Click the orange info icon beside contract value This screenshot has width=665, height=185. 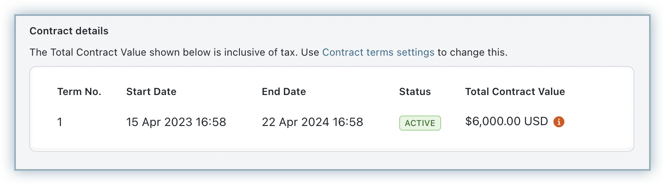coord(559,122)
